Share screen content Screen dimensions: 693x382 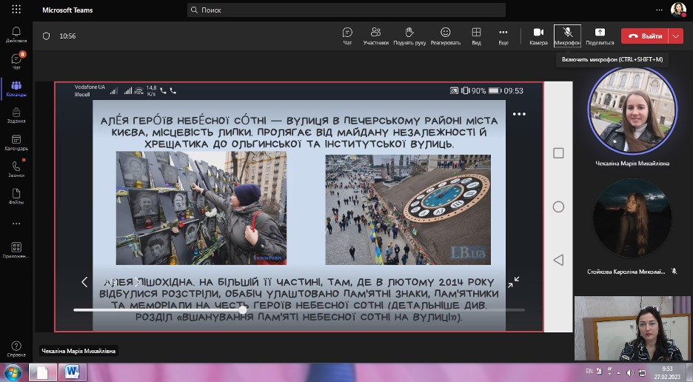tap(599, 36)
